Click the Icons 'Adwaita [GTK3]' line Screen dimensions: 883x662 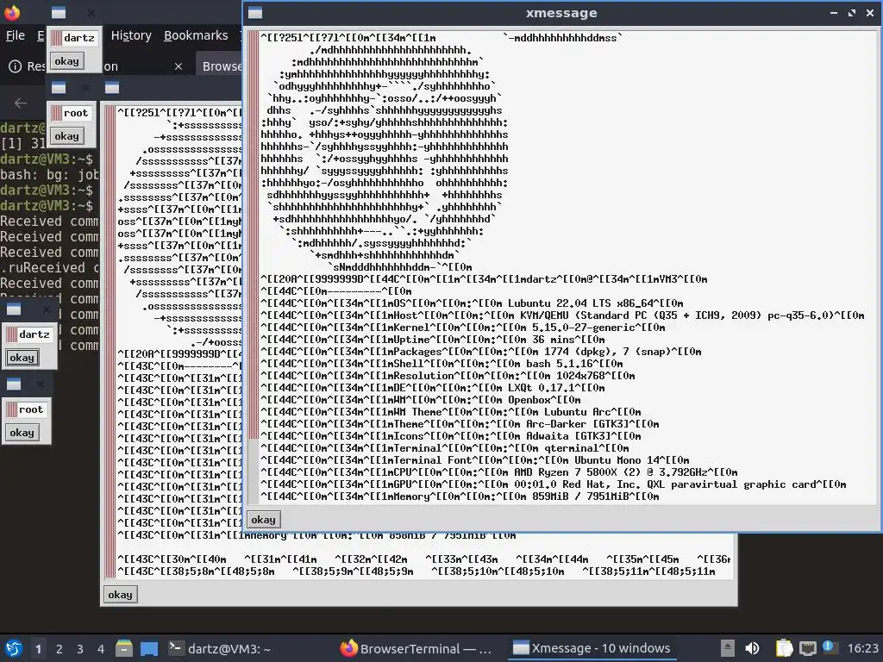tap(450, 435)
